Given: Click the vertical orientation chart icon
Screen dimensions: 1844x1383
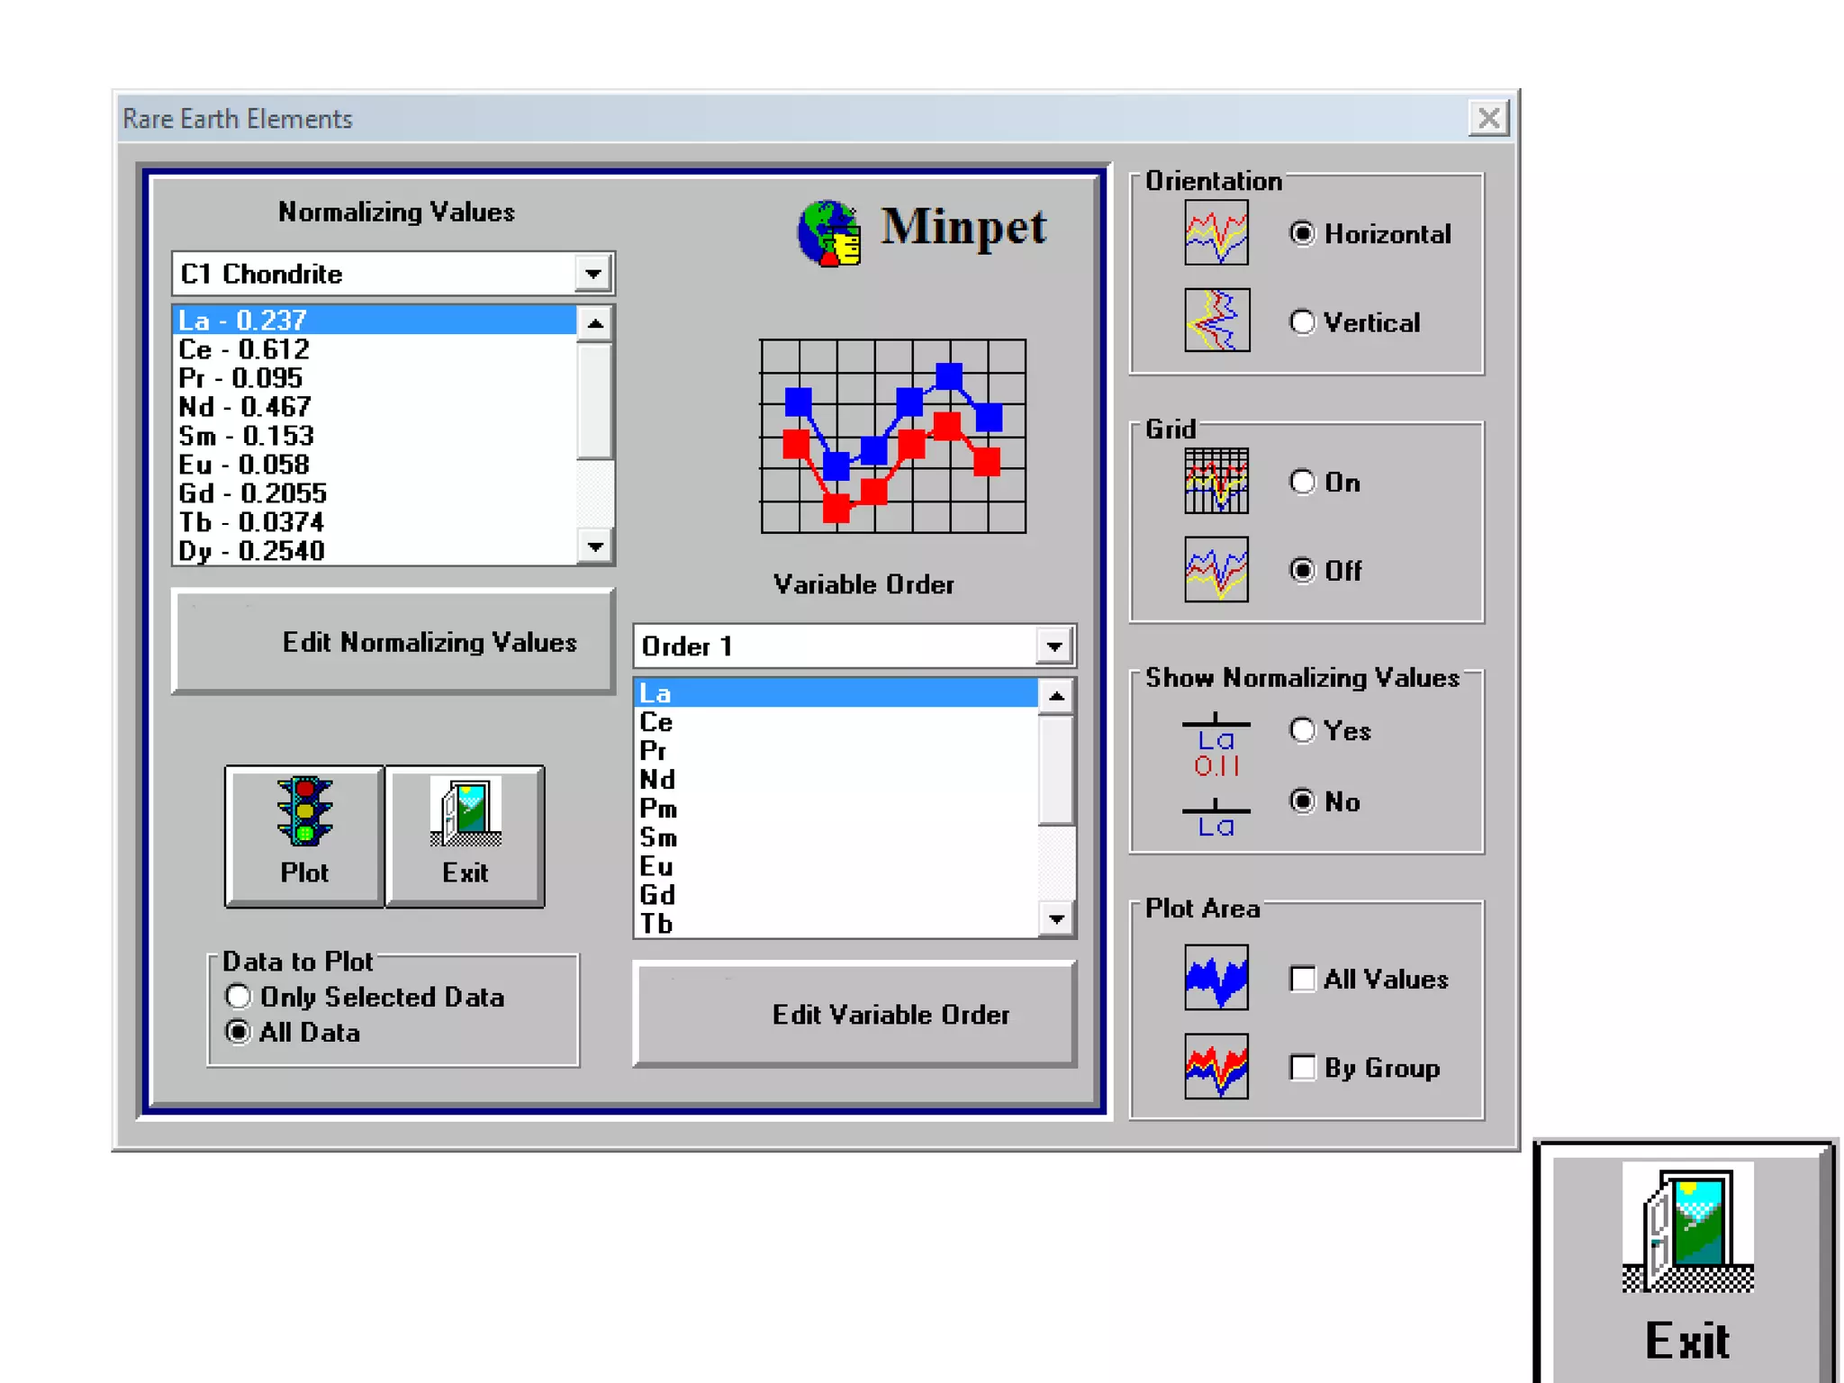Looking at the screenshot, I should click(x=1216, y=321).
